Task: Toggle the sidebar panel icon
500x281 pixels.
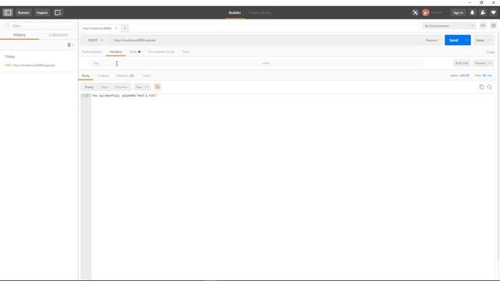Action: point(8,12)
